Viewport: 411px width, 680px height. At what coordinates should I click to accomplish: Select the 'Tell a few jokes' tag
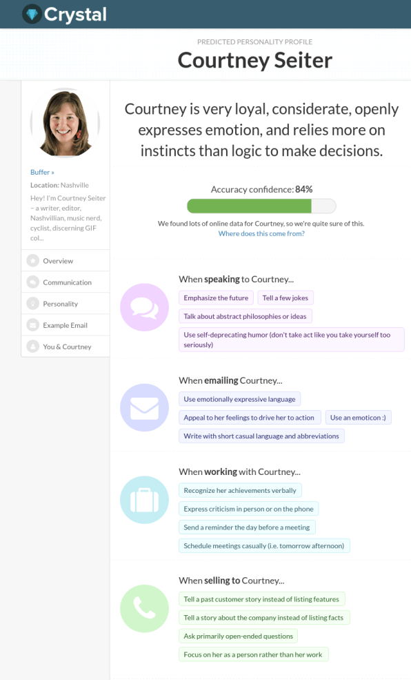point(285,298)
